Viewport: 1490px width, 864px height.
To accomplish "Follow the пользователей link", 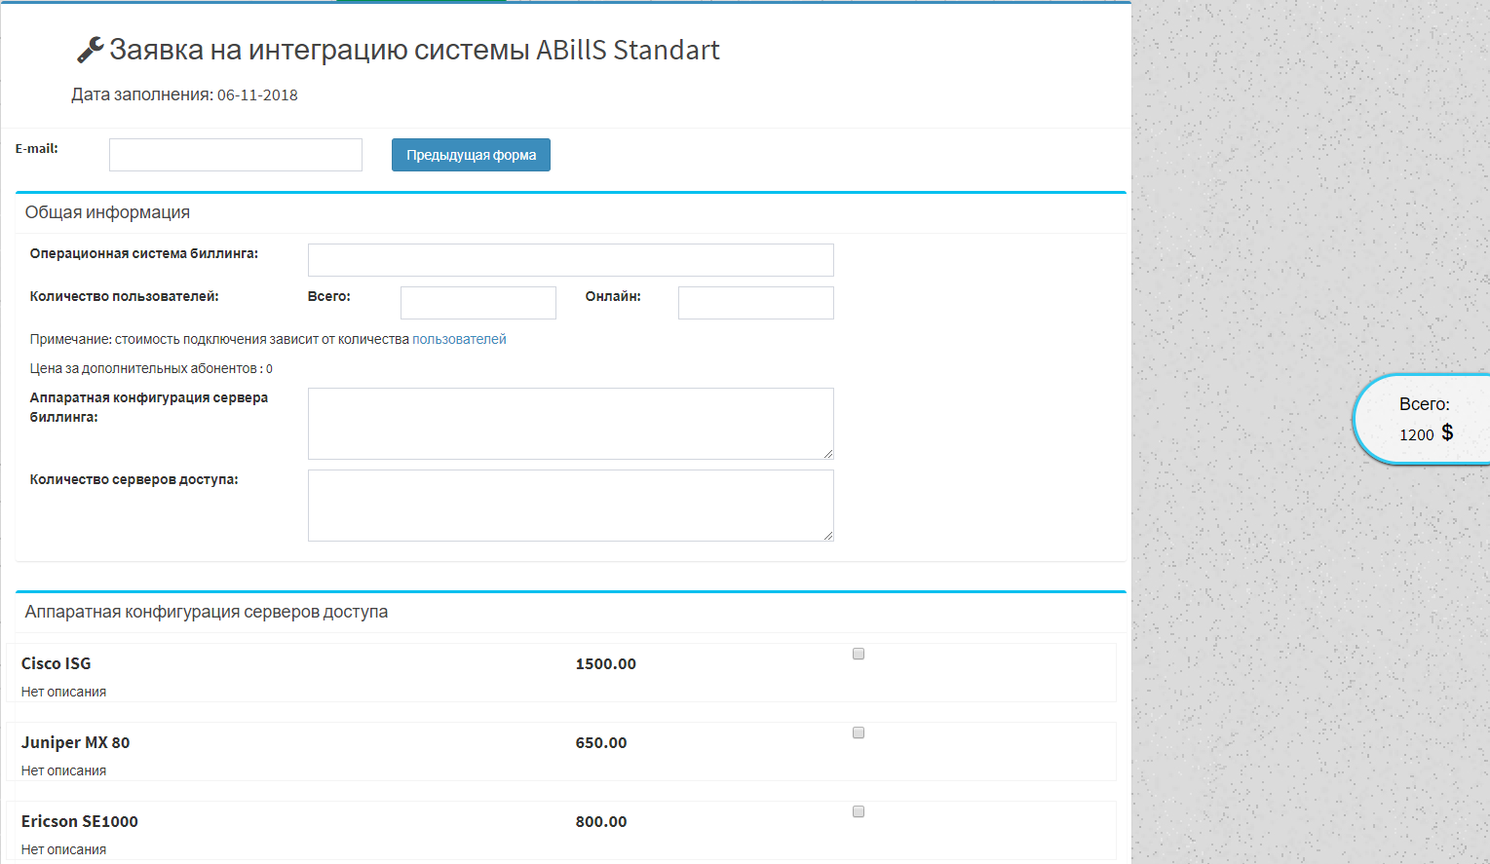I will pyautogui.click(x=459, y=339).
